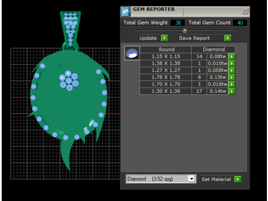Click the round gem shape thumbnail
268x201 pixels.
(132, 53)
